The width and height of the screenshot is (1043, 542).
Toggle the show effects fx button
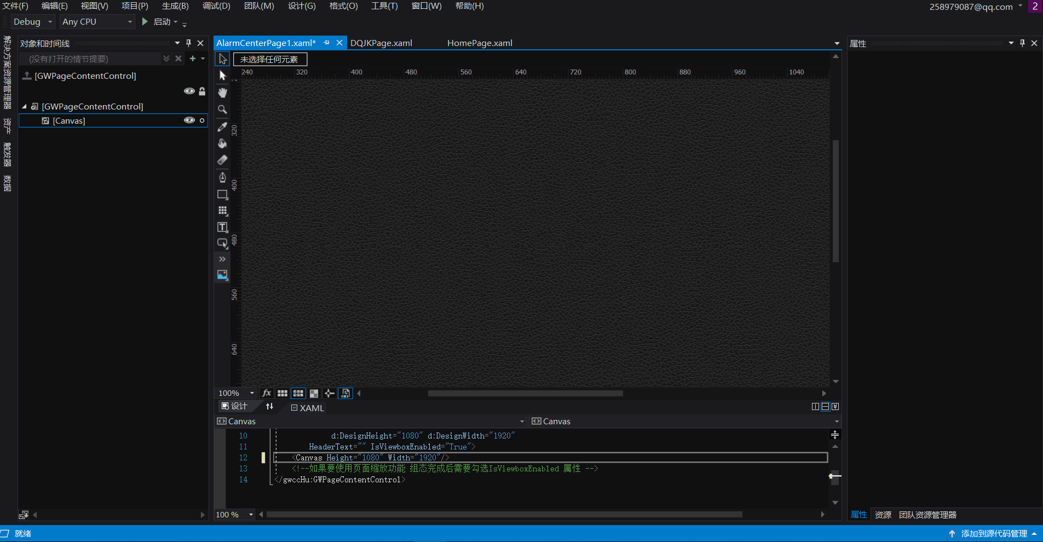click(267, 393)
